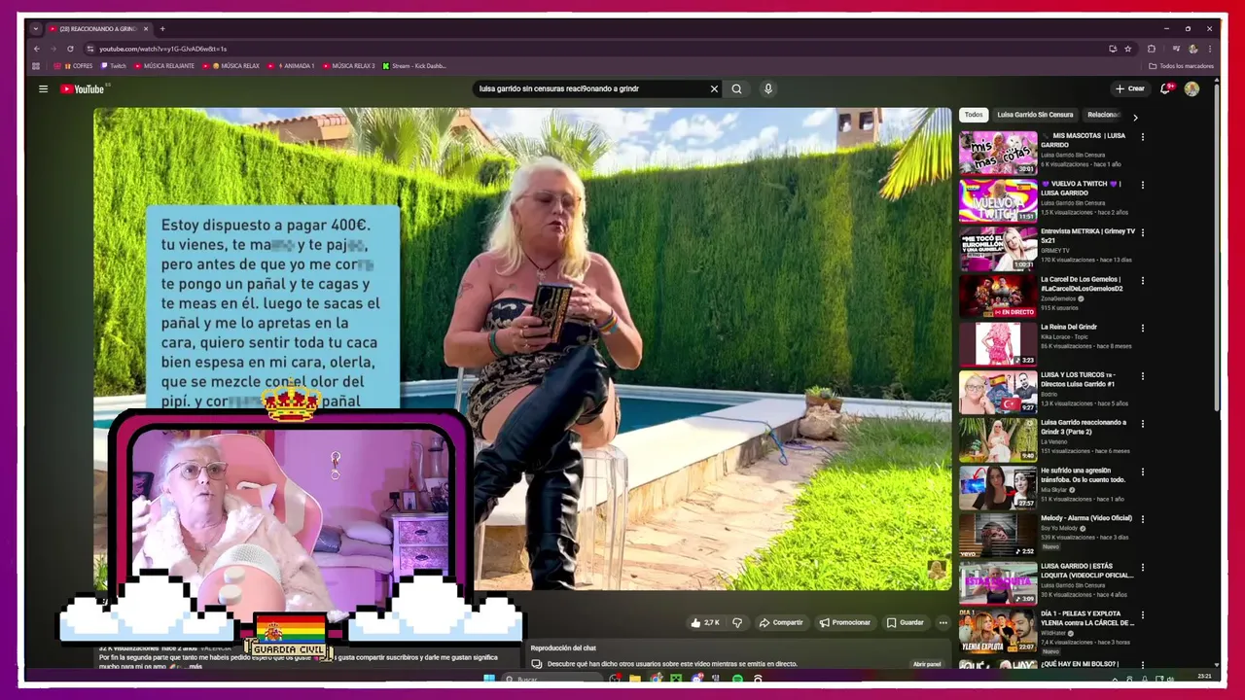Open LUISA Y LOS TURCOS video
The width and height of the screenshot is (1245, 700).
tap(998, 392)
